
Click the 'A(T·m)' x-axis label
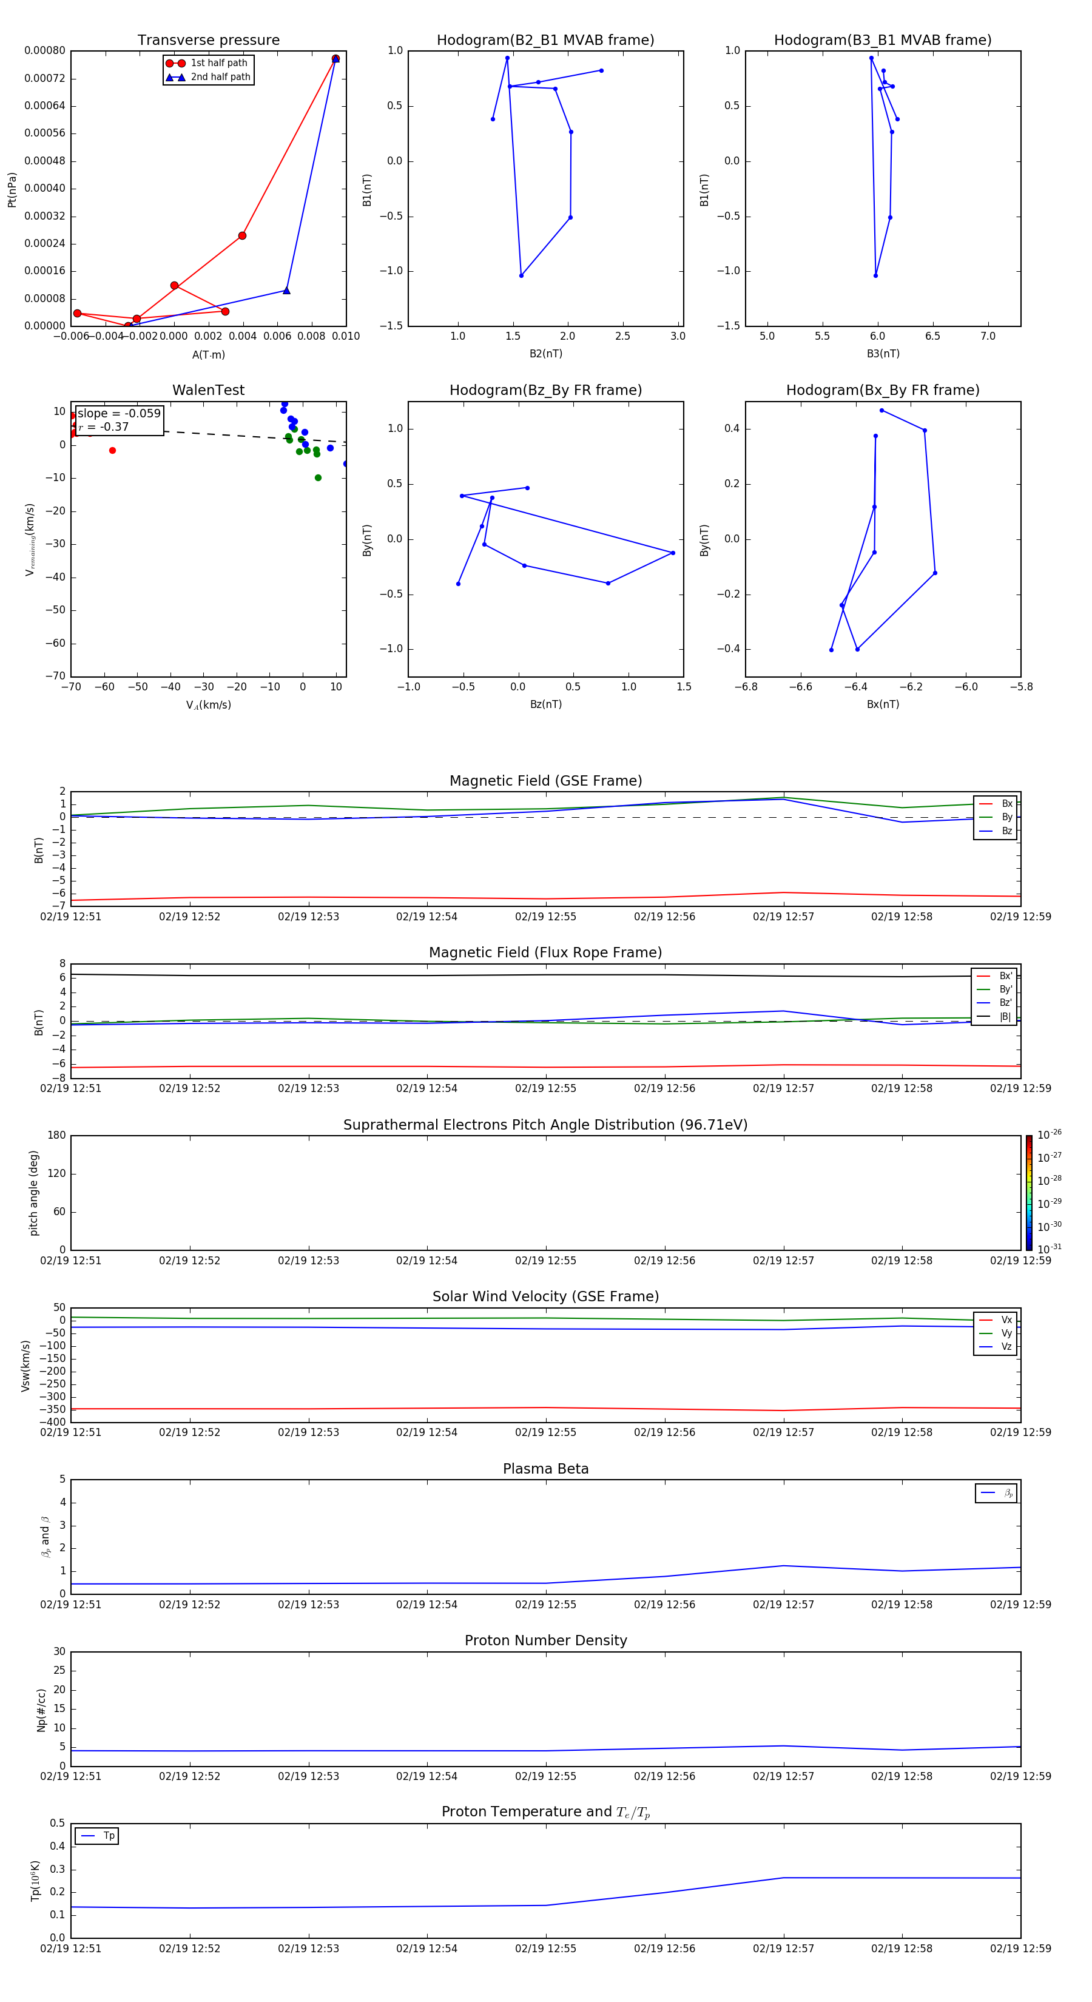(208, 354)
